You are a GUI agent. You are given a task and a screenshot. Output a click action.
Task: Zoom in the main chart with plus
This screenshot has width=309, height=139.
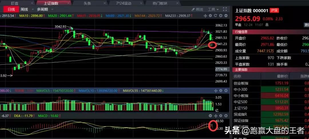(x=221, y=16)
